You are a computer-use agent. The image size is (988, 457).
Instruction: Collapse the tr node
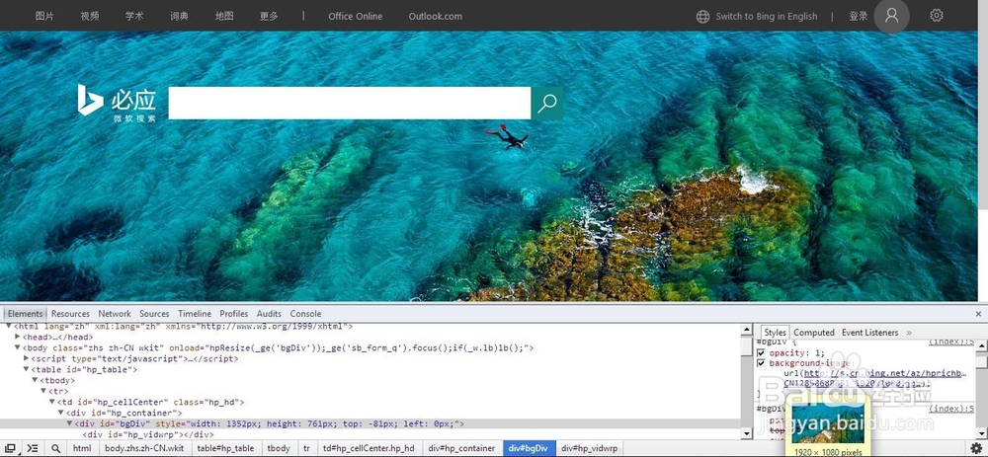pos(44,391)
